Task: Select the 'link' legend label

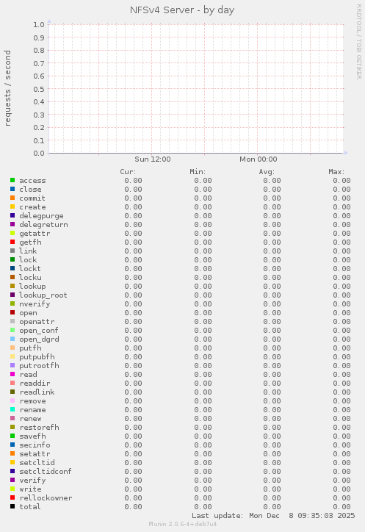Action: point(28,251)
